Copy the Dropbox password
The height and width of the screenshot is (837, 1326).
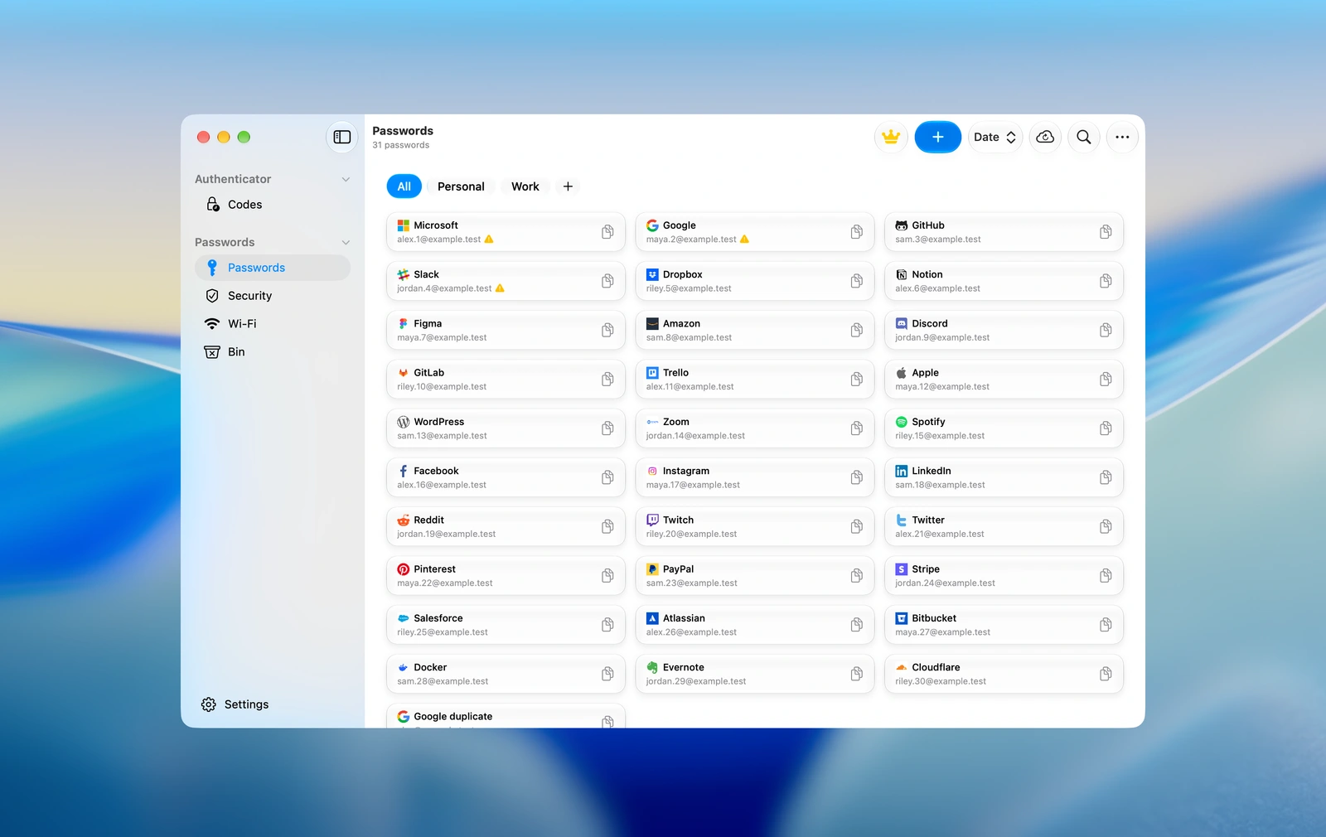point(857,281)
